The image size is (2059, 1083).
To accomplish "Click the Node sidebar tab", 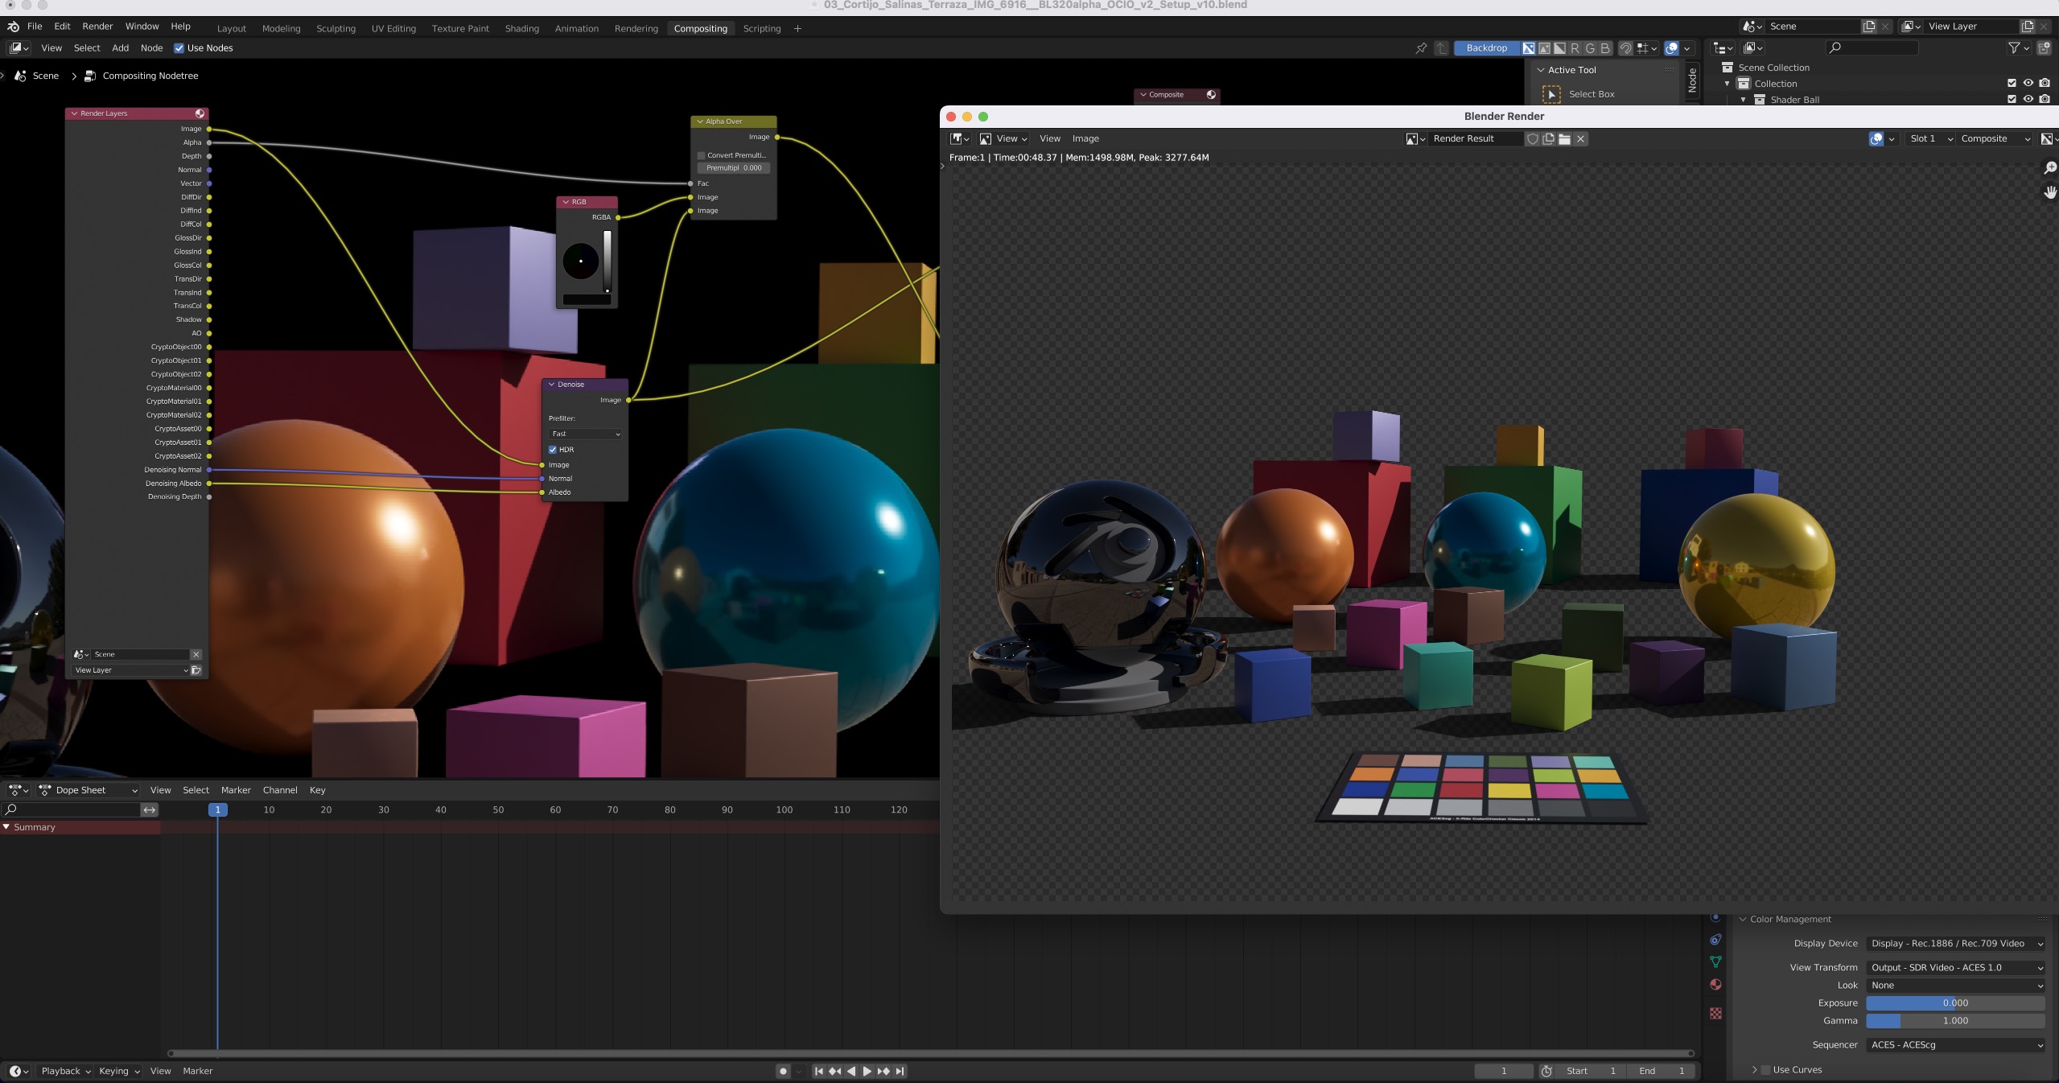I will (x=1692, y=80).
